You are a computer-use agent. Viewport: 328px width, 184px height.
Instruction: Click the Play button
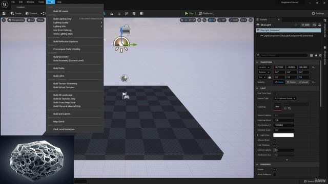tap(189, 14)
